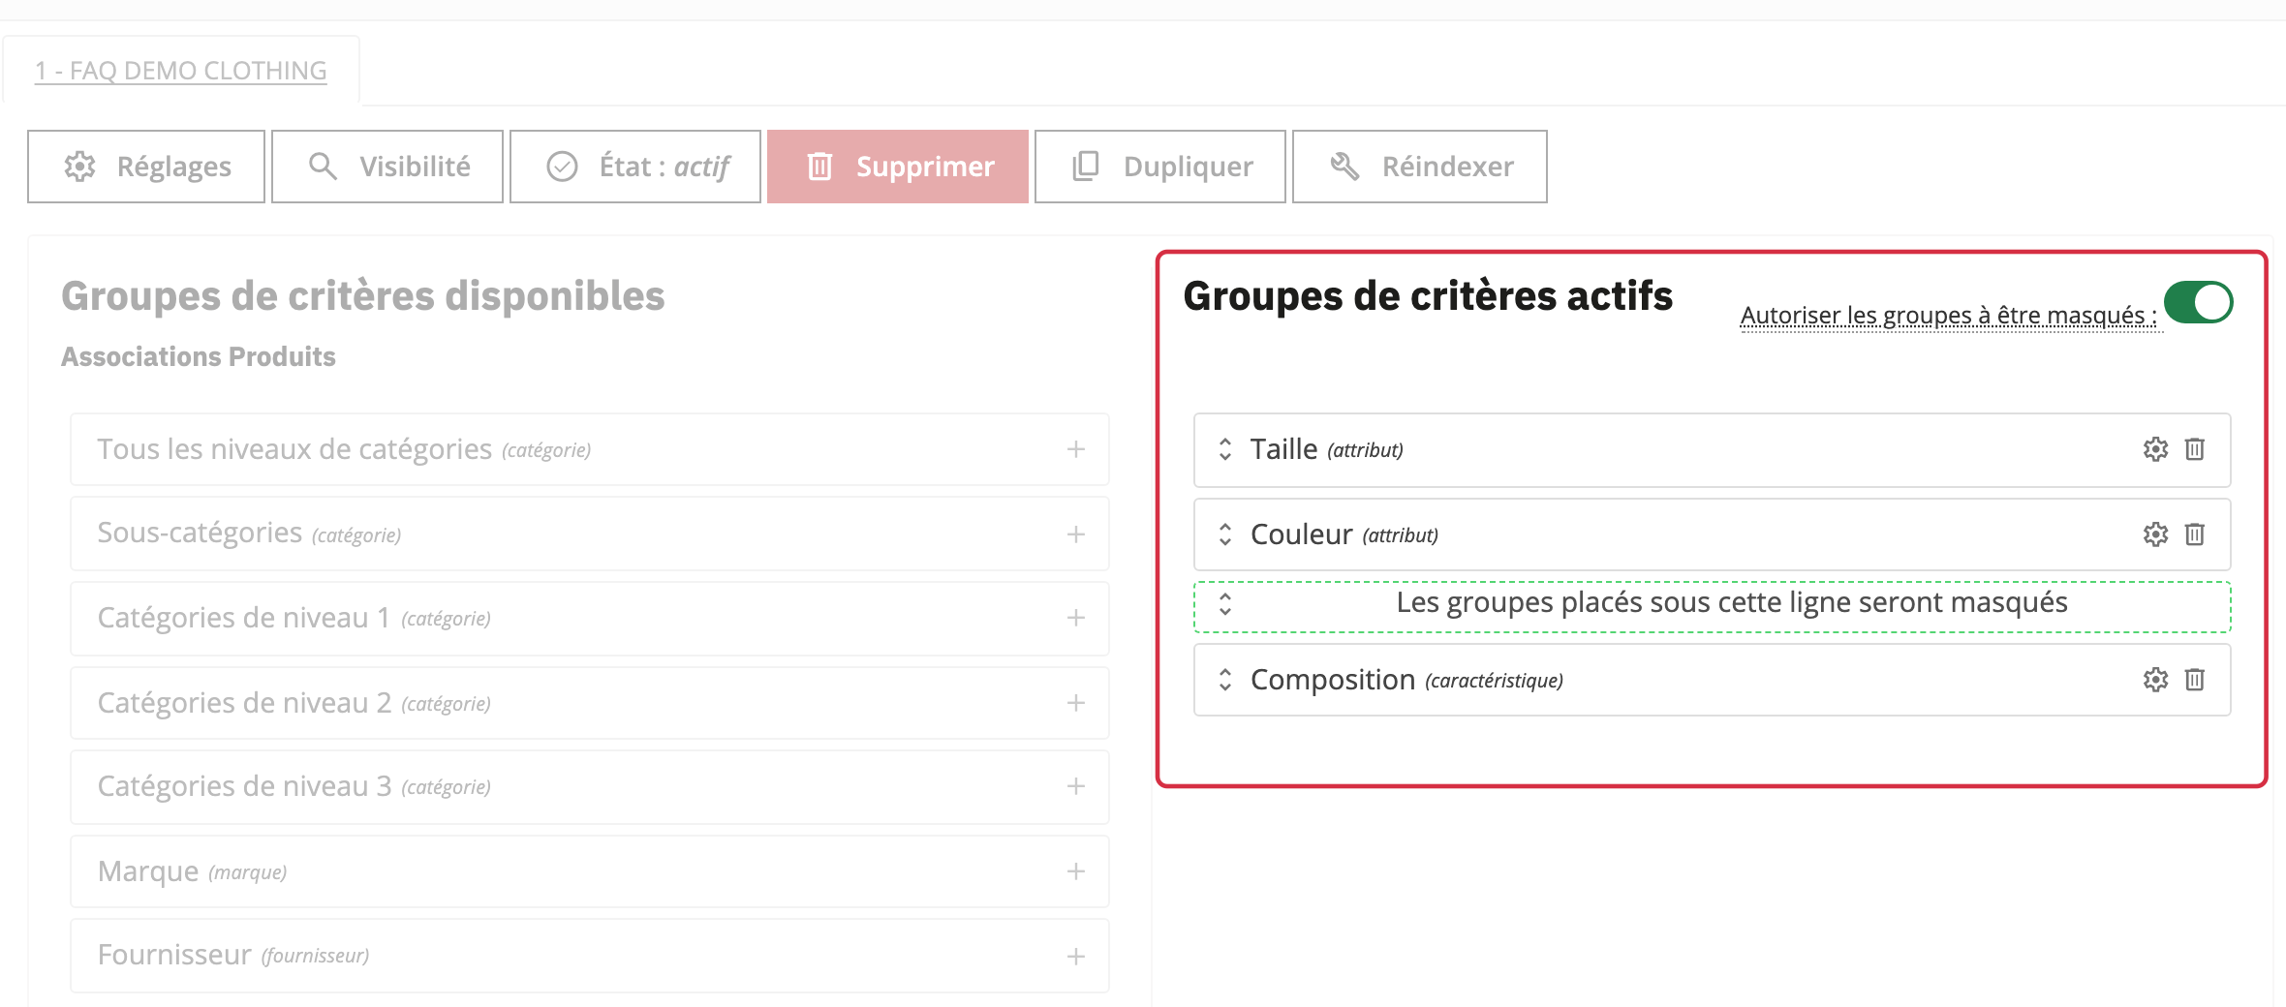Viewport: 2286px width, 1007px height.
Task: Add Catégories de niveau 2 group
Action: (1076, 703)
